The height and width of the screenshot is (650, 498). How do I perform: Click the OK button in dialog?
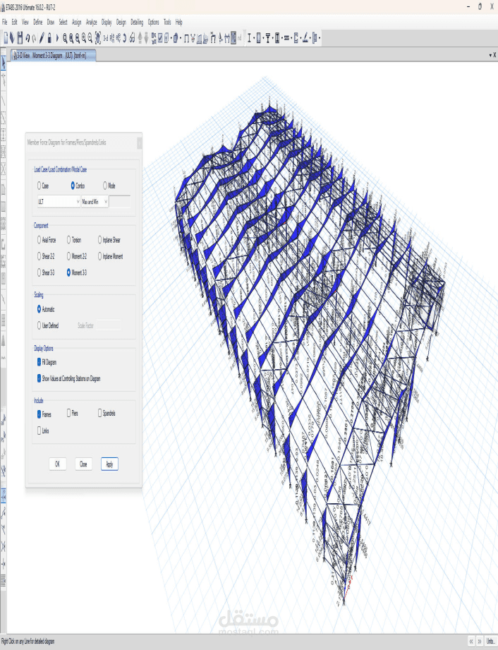(58, 464)
